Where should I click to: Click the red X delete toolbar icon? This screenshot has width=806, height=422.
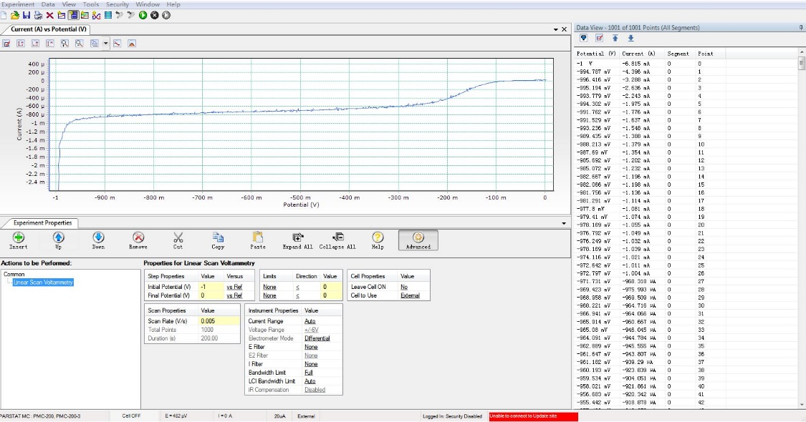(49, 15)
